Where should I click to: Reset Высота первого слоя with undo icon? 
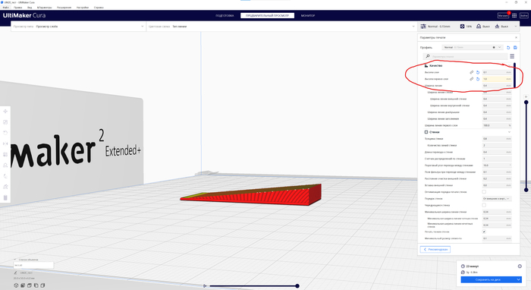pos(478,79)
